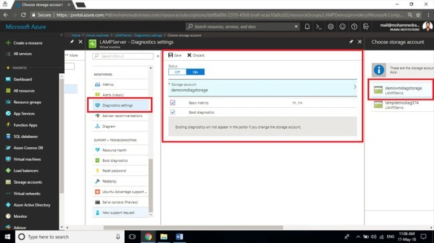Open Boot diagnostics menu item

point(120,160)
